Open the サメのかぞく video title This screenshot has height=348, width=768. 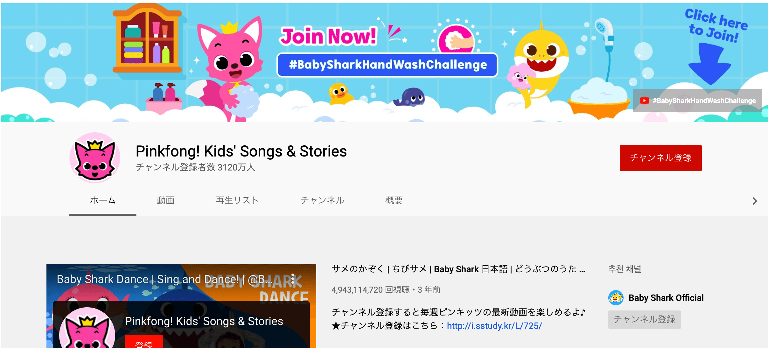pos(458,269)
